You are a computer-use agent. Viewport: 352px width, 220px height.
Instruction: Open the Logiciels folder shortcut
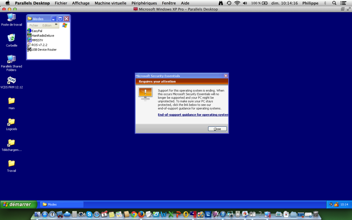tap(11, 124)
